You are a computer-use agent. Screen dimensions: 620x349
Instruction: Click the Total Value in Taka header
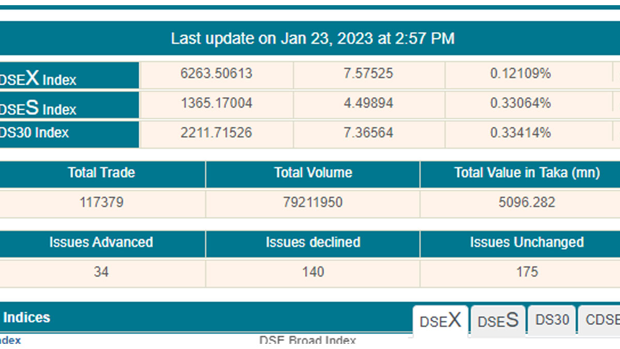coord(526,173)
